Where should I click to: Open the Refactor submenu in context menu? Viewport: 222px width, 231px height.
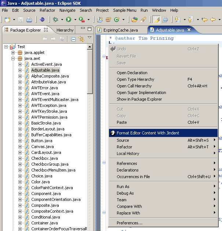124,147
